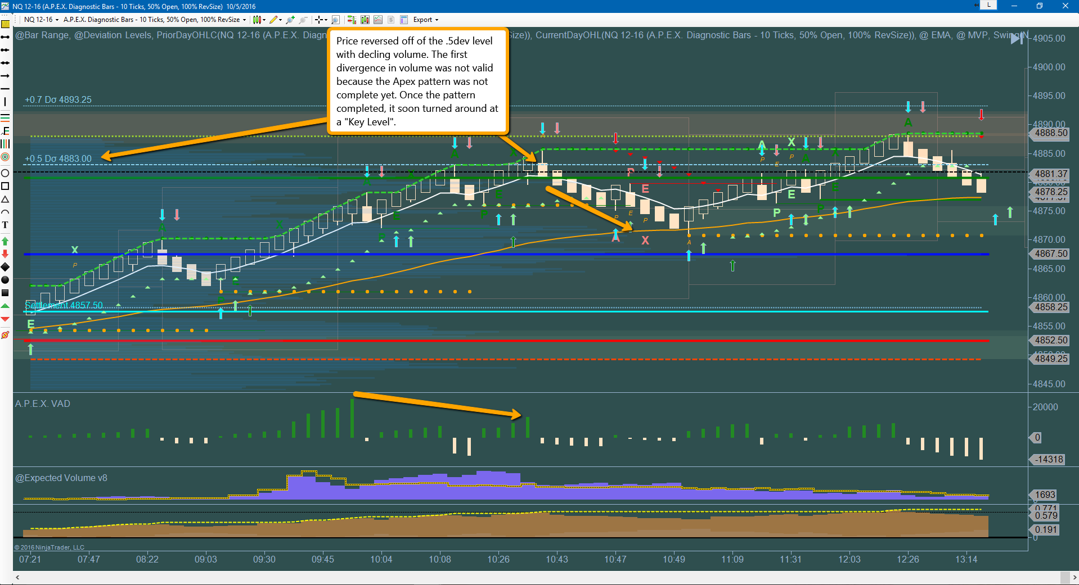Select the Text drawing tool
Screen dimensions: 1079x585
[x=5, y=225]
